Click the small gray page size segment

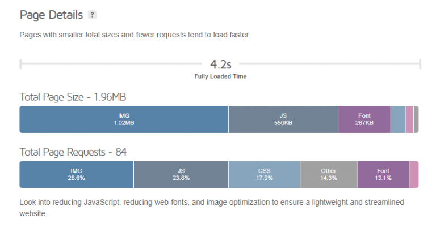coord(416,119)
